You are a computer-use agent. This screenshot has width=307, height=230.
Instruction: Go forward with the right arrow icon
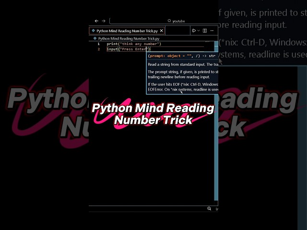(x=104, y=21)
